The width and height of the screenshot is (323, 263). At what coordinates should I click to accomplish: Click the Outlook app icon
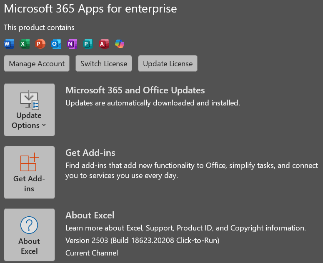pyautogui.click(x=56, y=44)
